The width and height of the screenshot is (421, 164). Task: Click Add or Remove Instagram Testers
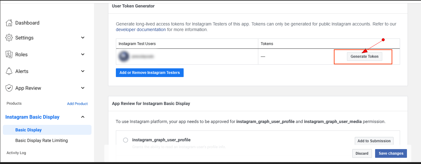click(x=150, y=73)
